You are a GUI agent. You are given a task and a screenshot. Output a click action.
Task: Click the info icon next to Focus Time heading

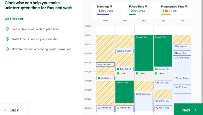pyautogui.click(x=146, y=6)
